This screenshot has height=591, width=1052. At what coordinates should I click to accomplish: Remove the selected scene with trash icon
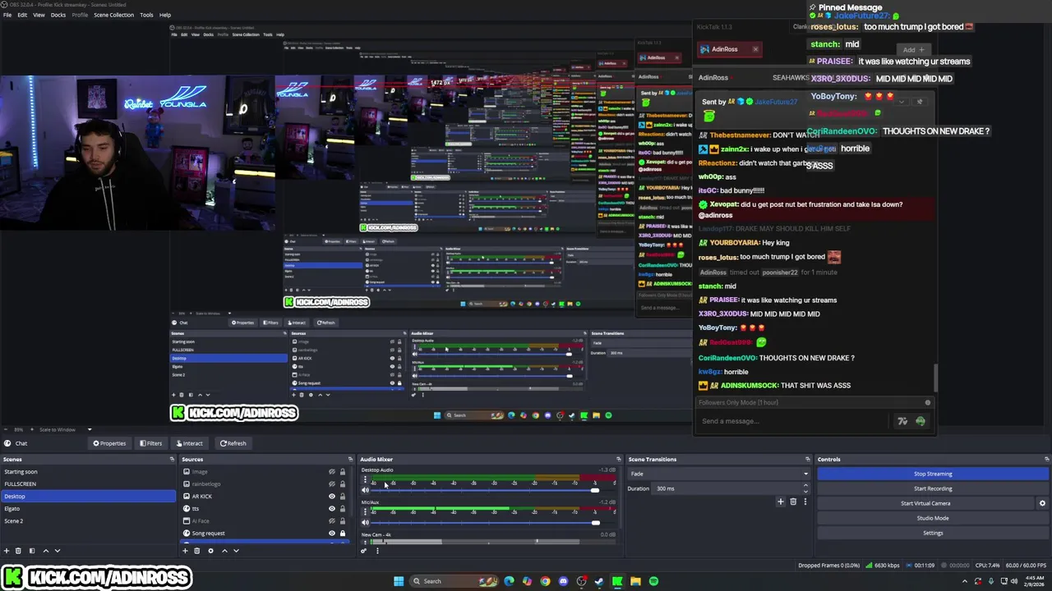18,551
